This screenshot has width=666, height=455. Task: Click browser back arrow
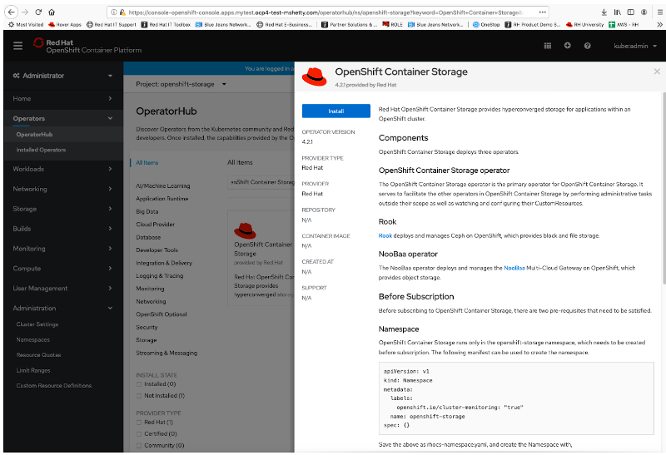[12, 12]
